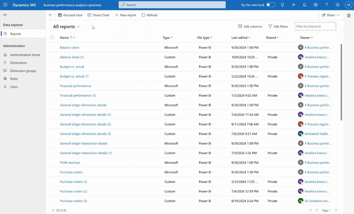Viewport: 354px width, 214px height.
Task: Open the Shared column menu
Action: coord(272,38)
